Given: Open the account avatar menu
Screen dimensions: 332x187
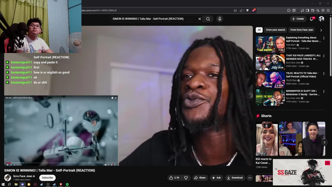Looking at the screenshot, I should click(321, 19).
